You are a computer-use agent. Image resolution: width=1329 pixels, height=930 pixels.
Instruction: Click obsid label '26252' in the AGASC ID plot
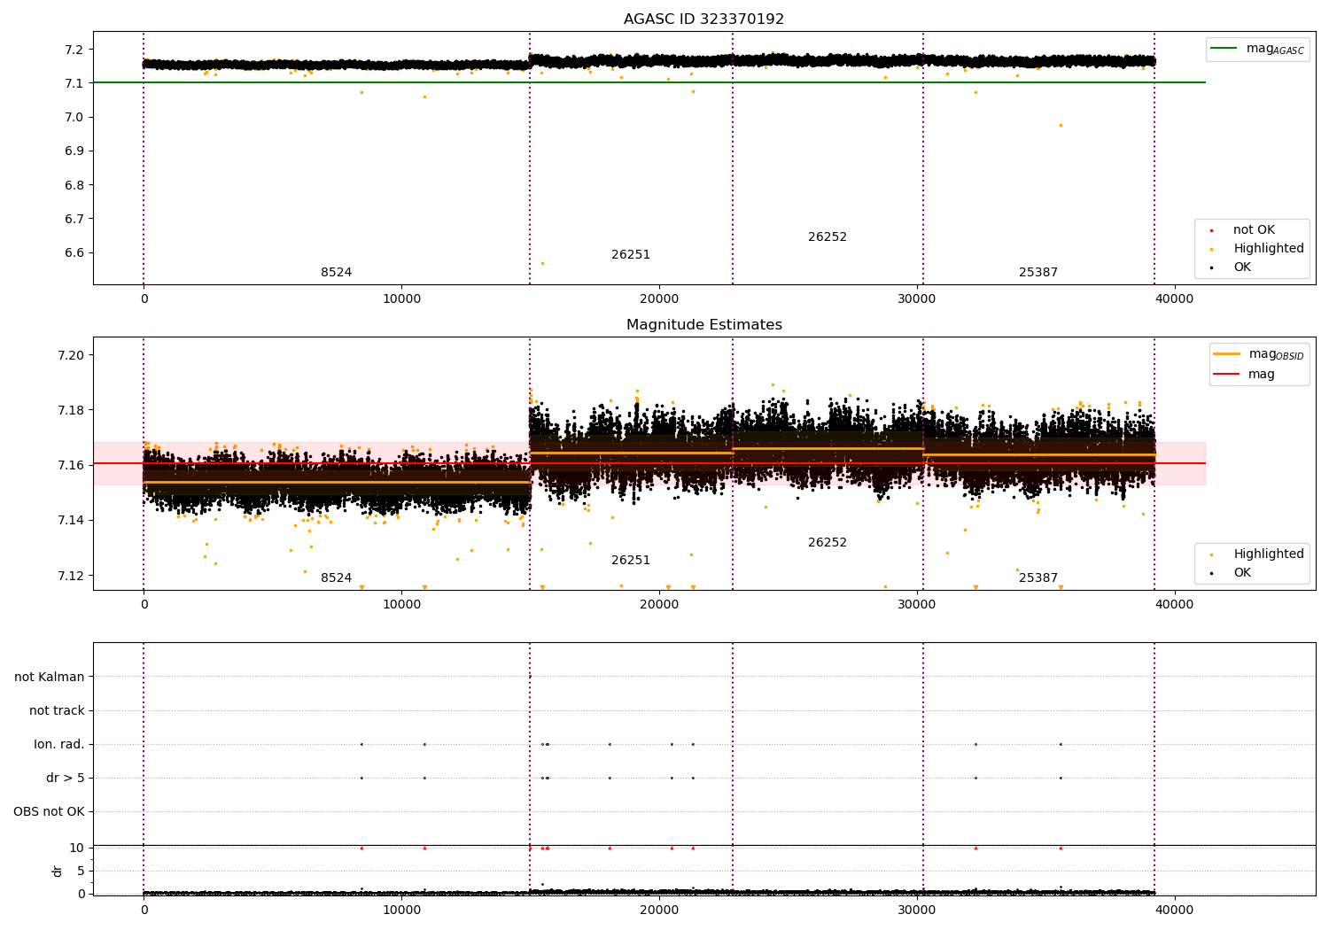(828, 237)
